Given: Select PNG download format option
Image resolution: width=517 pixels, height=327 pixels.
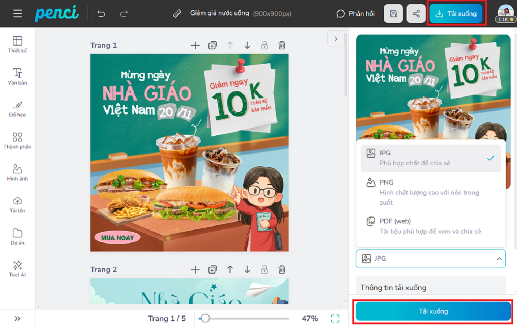Looking at the screenshot, I should pyautogui.click(x=430, y=192).
